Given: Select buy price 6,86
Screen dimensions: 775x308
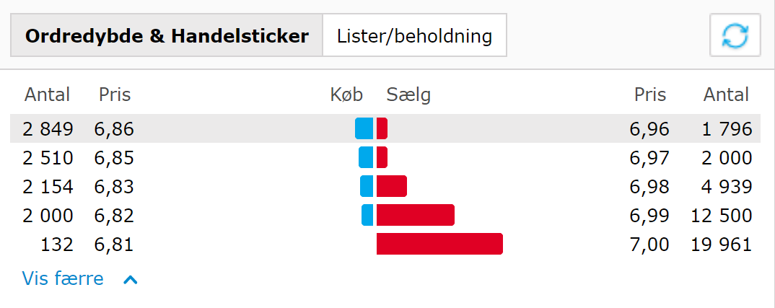Looking at the screenshot, I should 114,129.
